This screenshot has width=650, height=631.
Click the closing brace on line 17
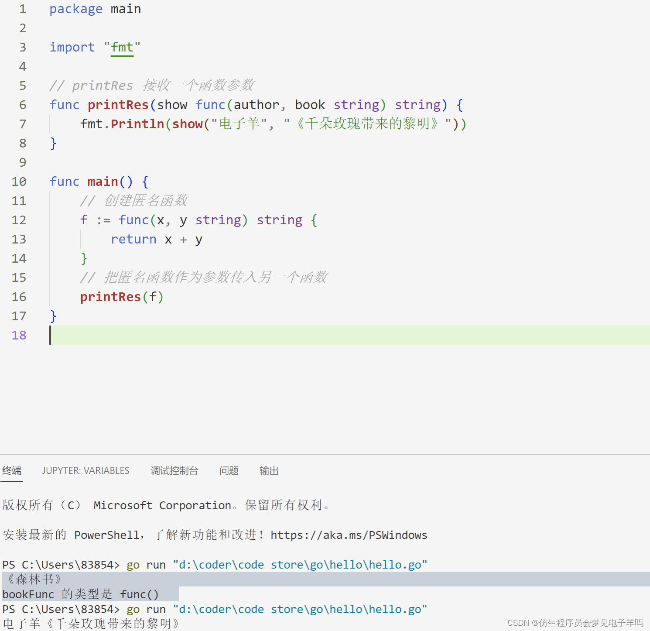53,316
